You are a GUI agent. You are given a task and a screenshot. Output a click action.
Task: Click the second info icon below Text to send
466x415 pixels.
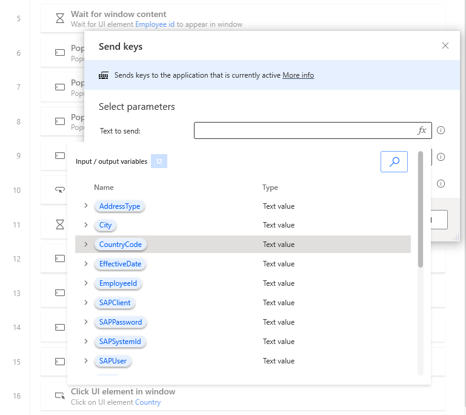(x=441, y=157)
